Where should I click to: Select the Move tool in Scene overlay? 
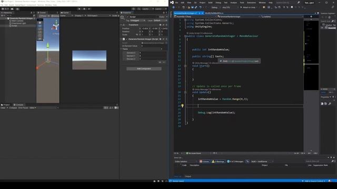coord(40,26)
